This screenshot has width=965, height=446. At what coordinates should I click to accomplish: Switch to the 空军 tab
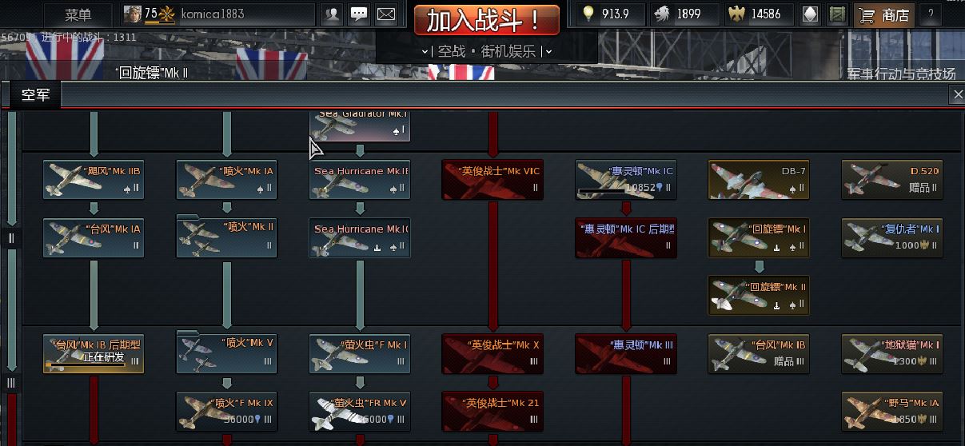tap(35, 95)
